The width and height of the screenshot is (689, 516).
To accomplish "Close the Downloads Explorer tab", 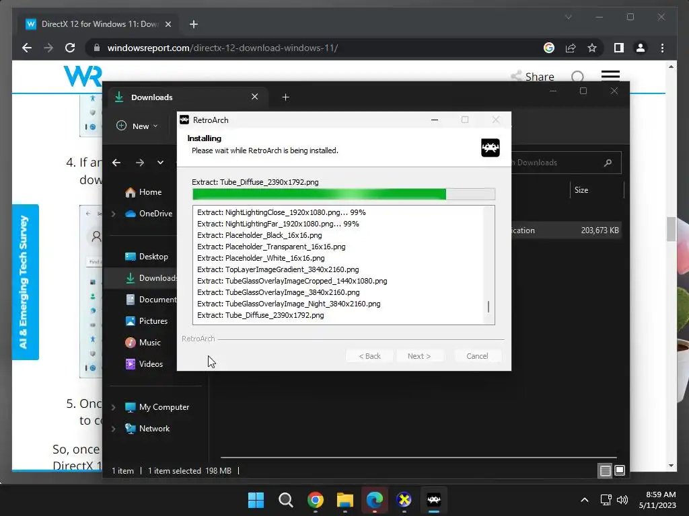I will (x=254, y=97).
